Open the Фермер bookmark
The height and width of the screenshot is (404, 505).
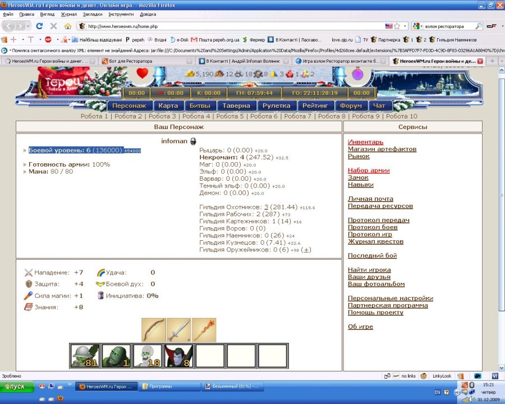pyautogui.click(x=254, y=40)
